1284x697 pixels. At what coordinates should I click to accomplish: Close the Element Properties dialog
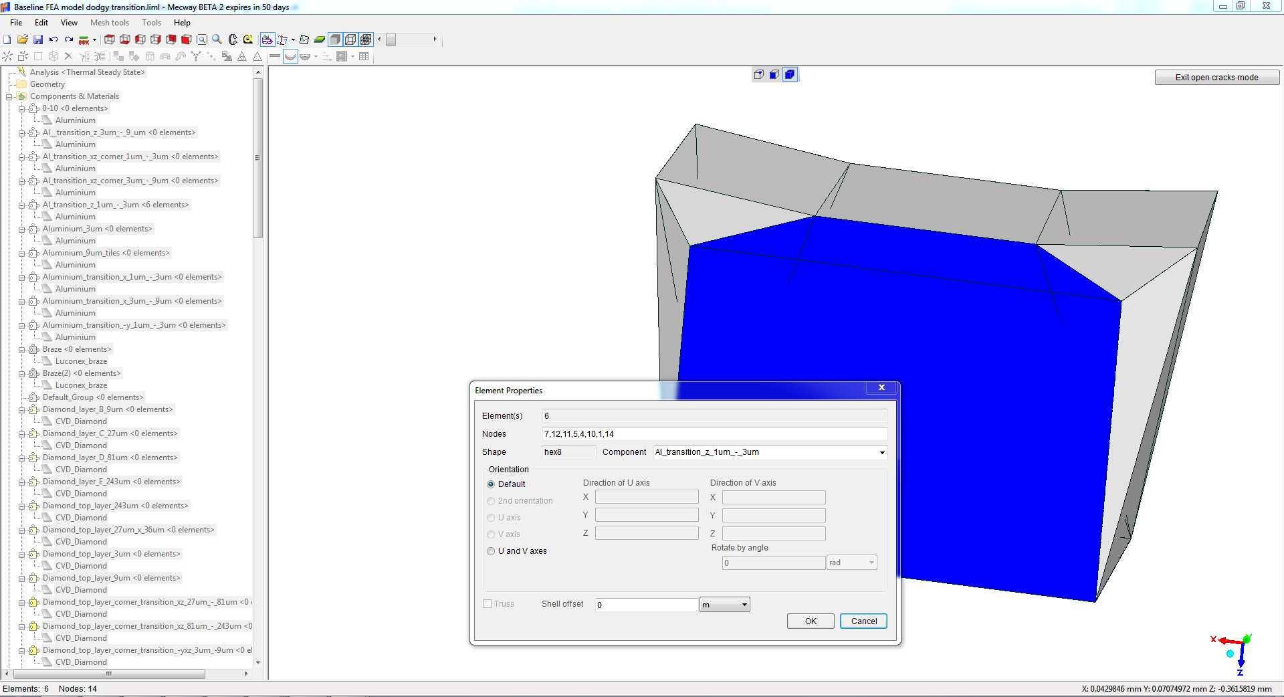coord(881,387)
